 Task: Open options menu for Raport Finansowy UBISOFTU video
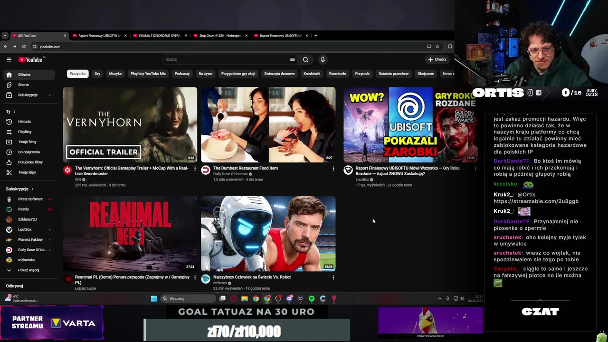[475, 169]
